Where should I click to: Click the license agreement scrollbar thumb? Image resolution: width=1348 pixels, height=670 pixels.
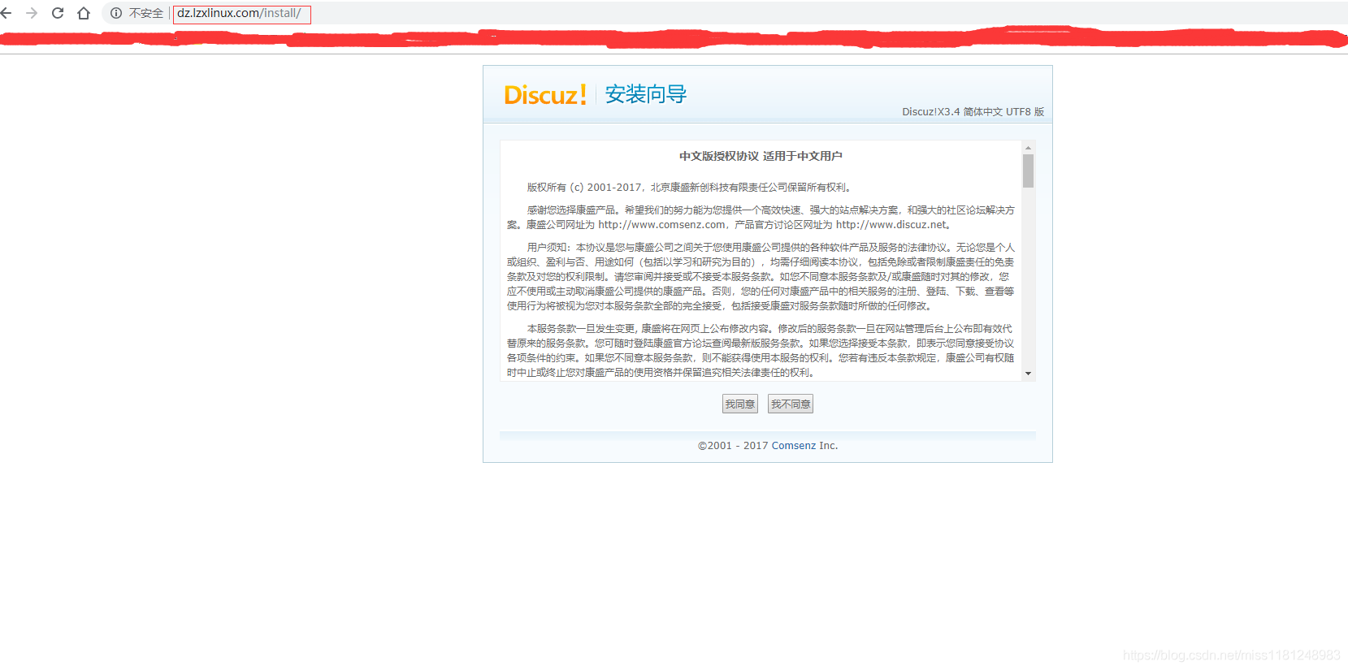point(1028,171)
